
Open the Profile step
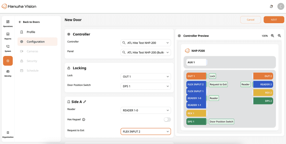[x=37, y=32]
